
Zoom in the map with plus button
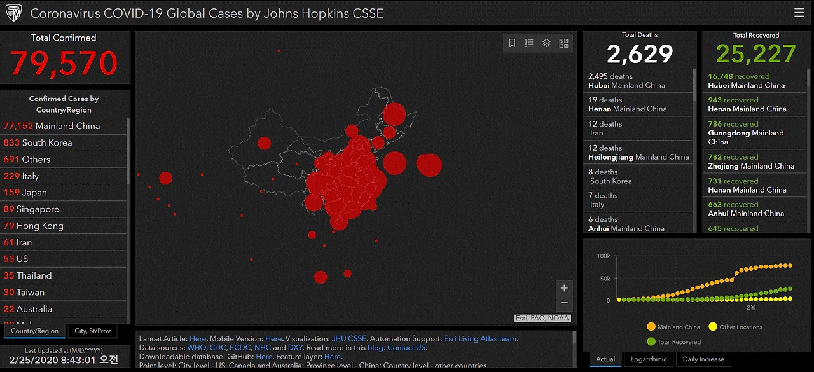(x=564, y=288)
